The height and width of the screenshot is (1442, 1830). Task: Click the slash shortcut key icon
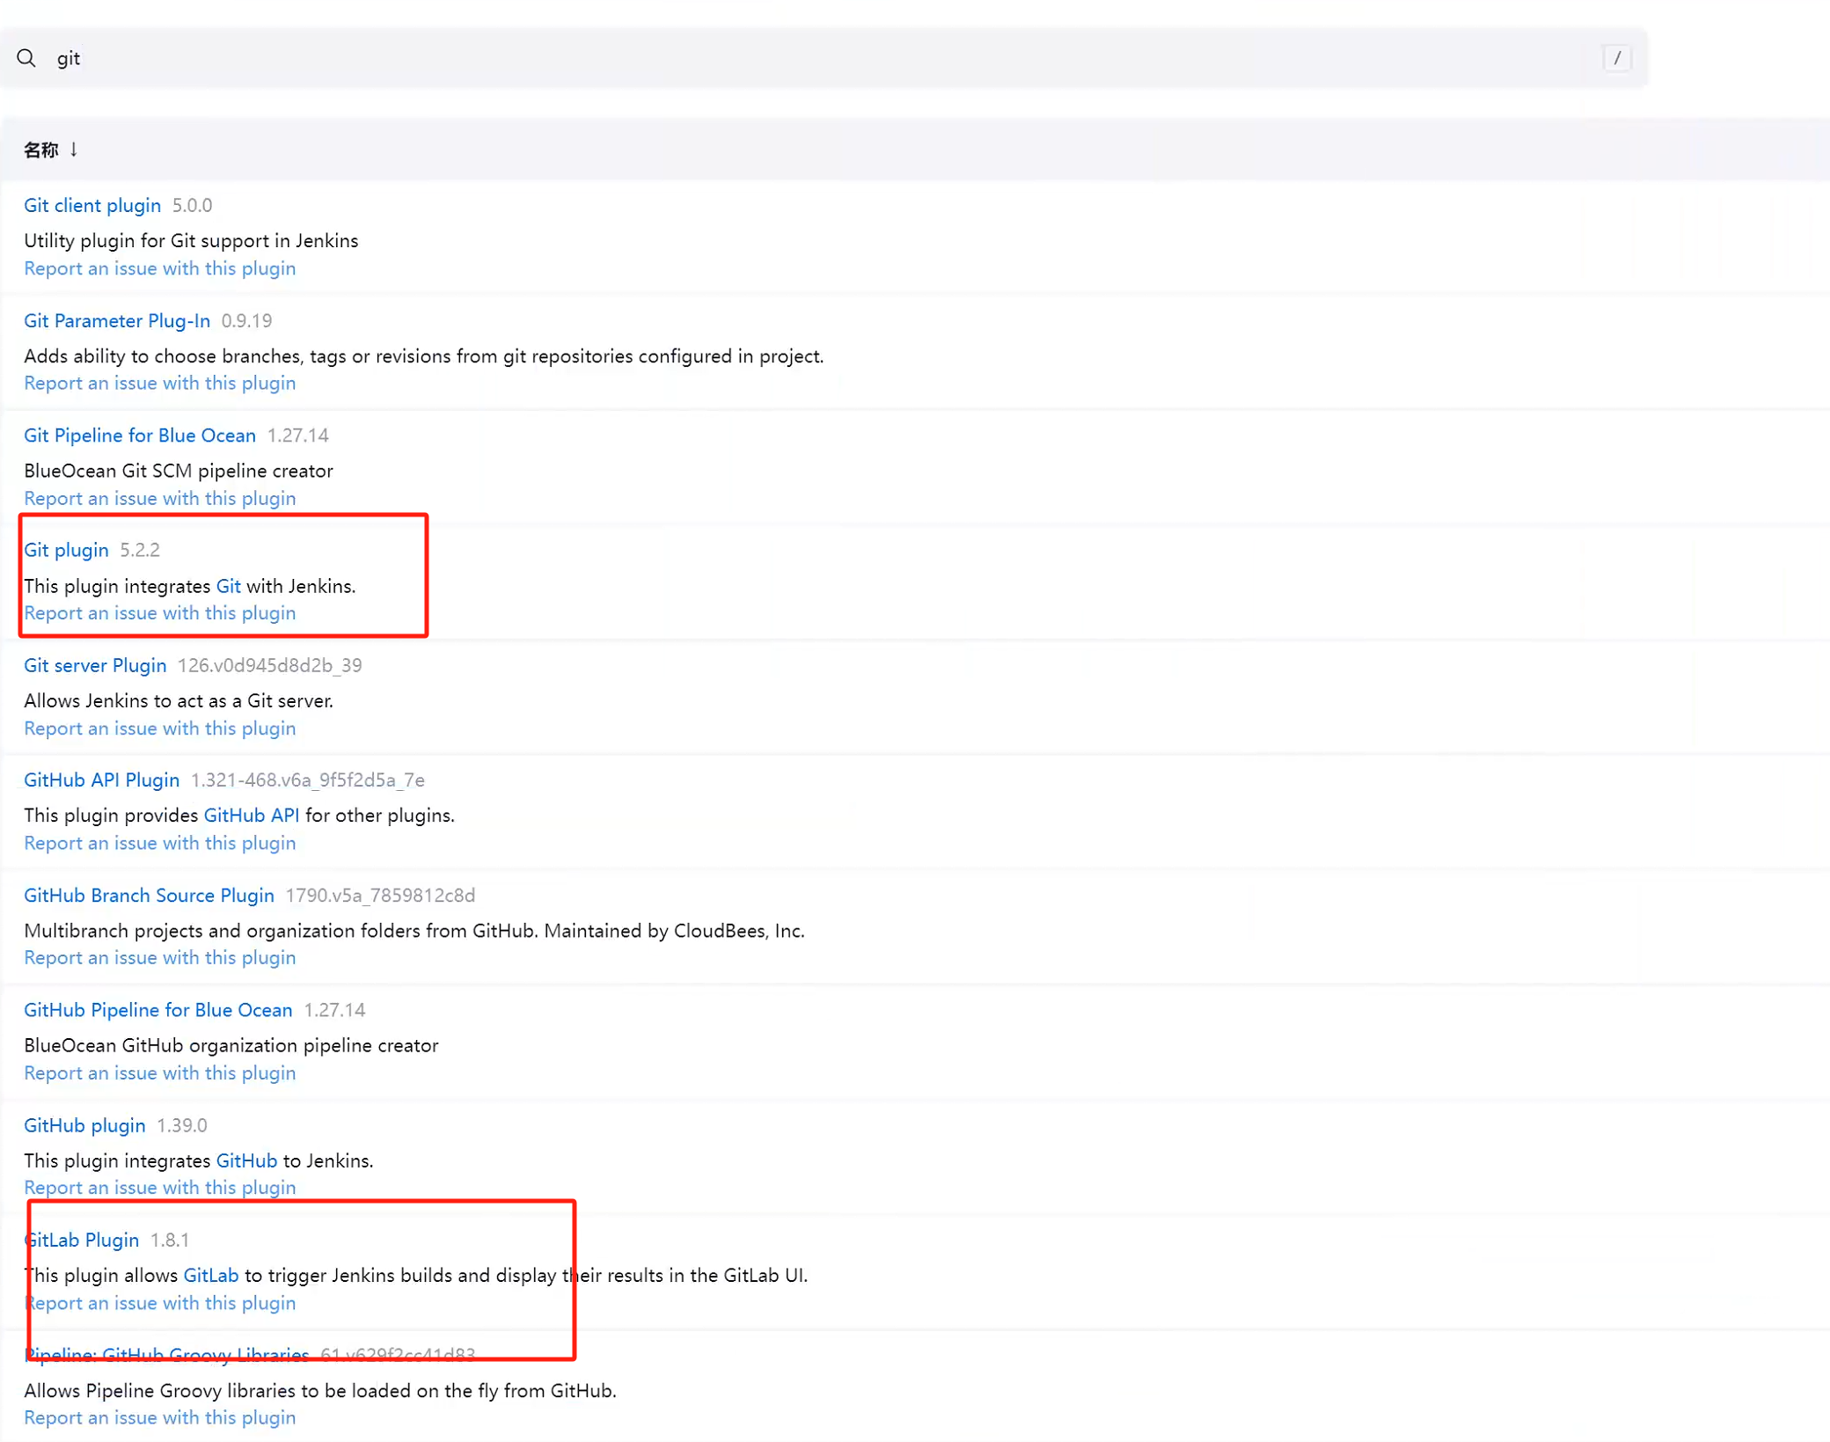pyautogui.click(x=1616, y=58)
